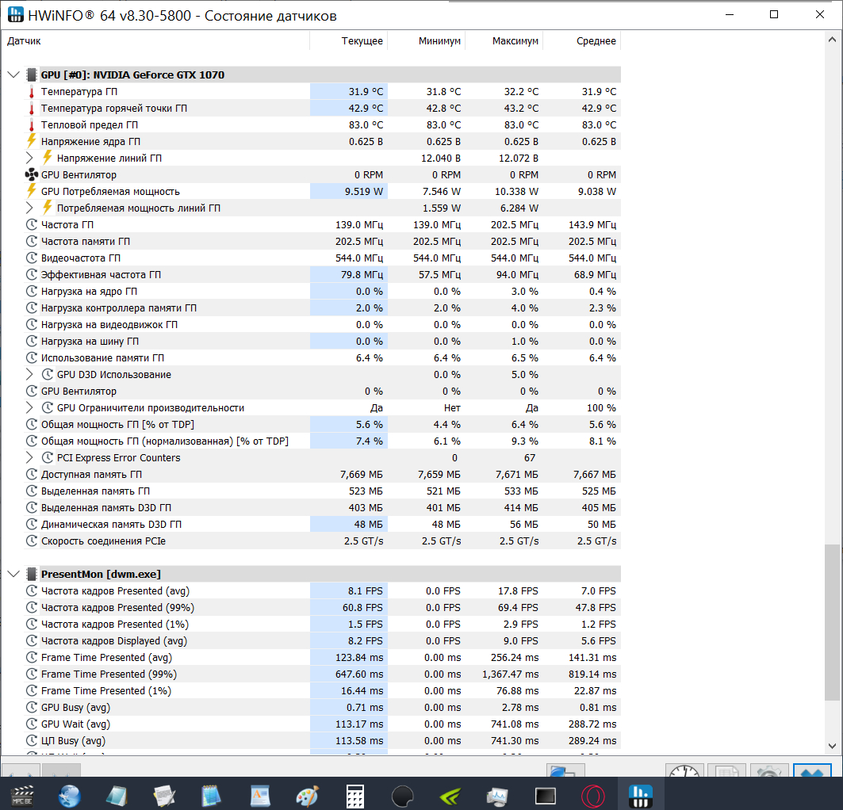Open Paint palette icon in taskbar
This screenshot has height=810, width=843.
coord(308,796)
